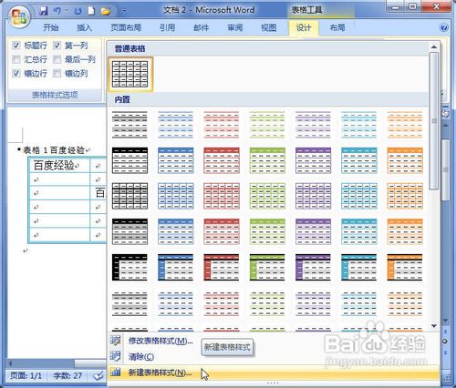Screen dimensions: 456x388
Task: Click gallery scrollbar down arrow
Action: (x=434, y=326)
